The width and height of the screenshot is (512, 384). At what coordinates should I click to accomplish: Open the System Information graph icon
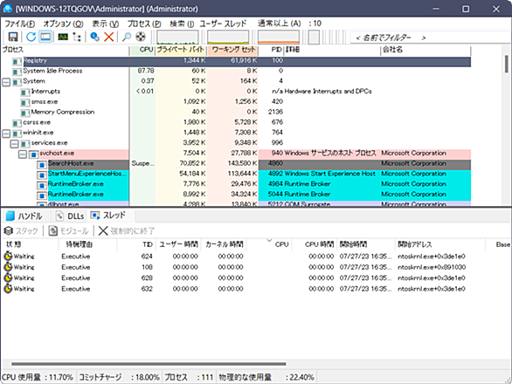63,37
